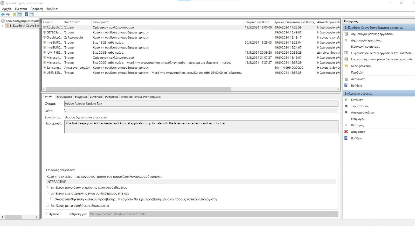Toggle the console tree pane toolbar icon

20,14
